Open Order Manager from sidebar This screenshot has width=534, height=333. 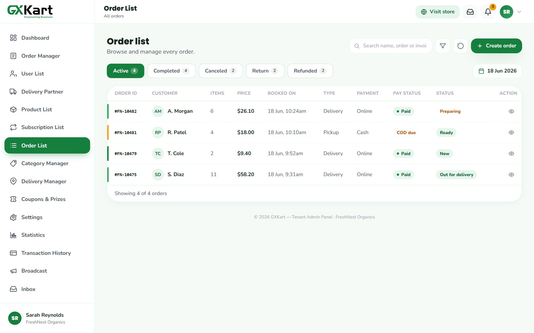47,56
